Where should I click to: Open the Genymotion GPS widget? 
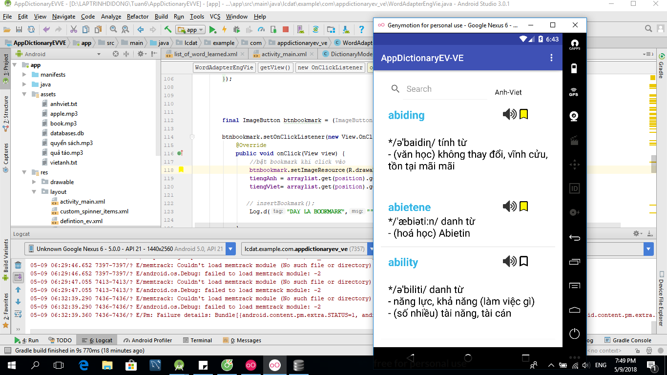(574, 91)
